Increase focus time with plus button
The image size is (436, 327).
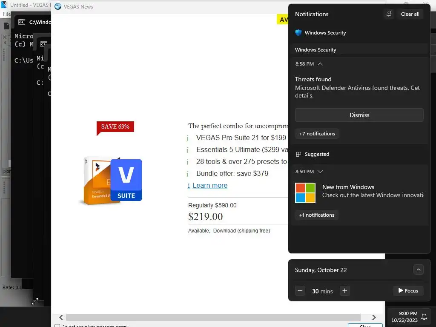point(344,290)
